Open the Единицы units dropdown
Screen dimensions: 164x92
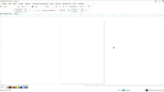(x=53, y=10)
